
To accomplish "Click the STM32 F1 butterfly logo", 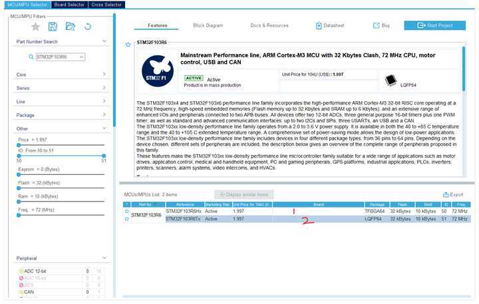I will tap(158, 71).
